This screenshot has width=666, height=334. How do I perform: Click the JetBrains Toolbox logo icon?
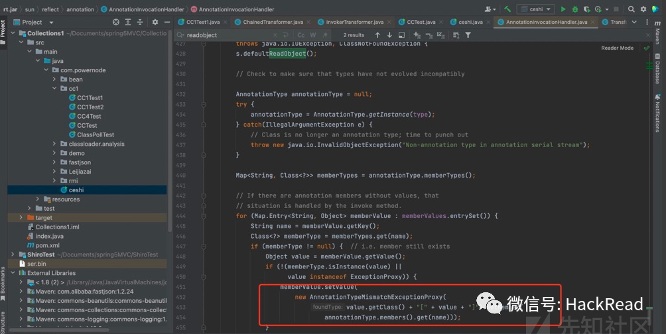(x=655, y=9)
